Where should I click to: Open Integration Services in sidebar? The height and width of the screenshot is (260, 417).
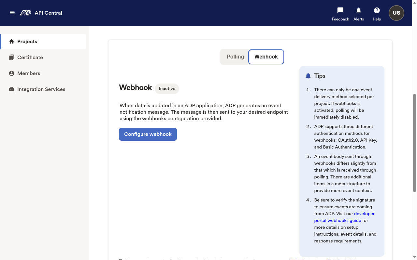click(44, 89)
